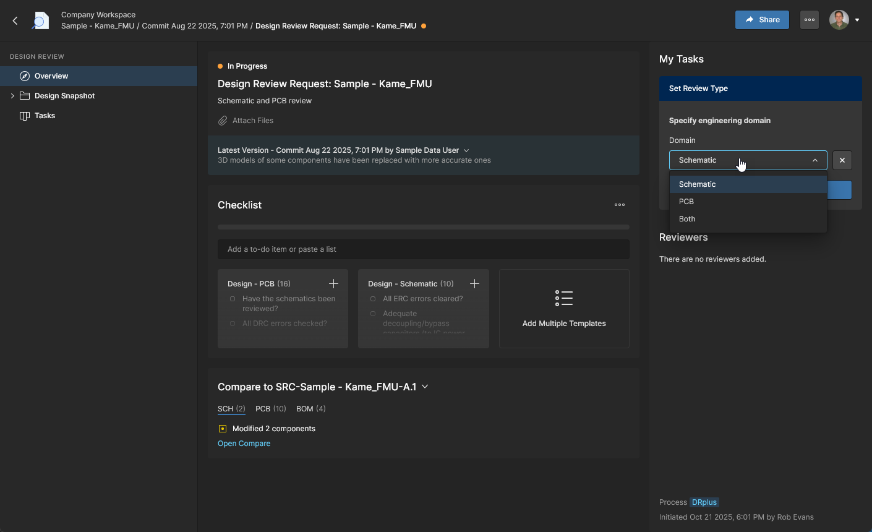Click the Attach Files paperclip icon
872x532 pixels.
[223, 121]
